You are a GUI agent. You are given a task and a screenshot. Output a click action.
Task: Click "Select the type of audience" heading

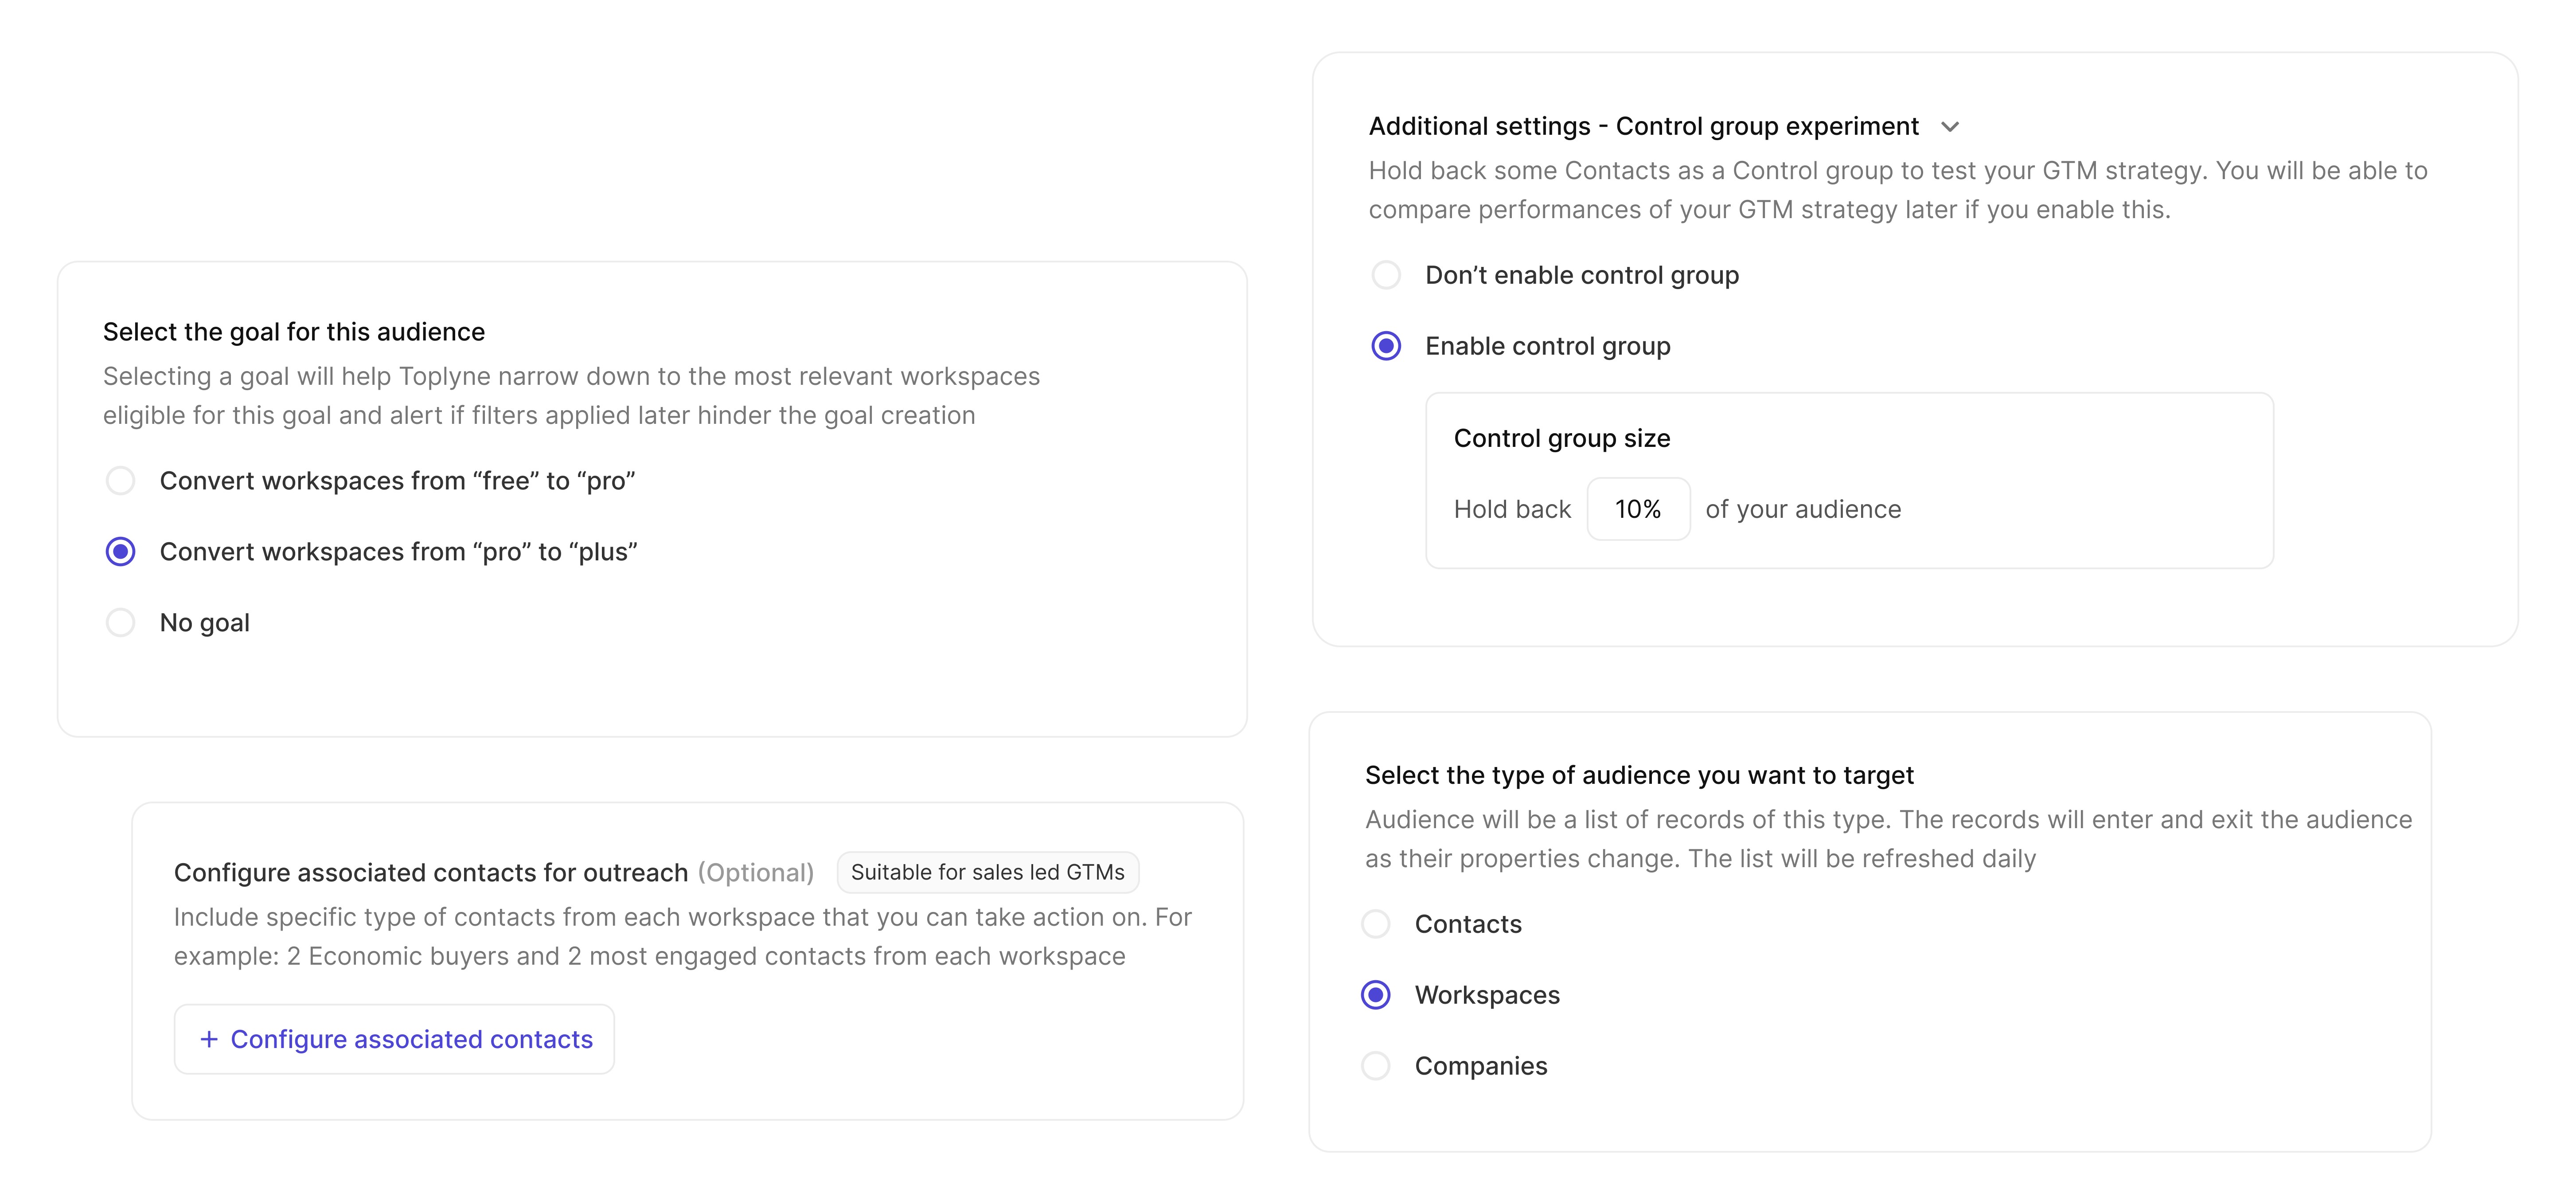click(1639, 775)
